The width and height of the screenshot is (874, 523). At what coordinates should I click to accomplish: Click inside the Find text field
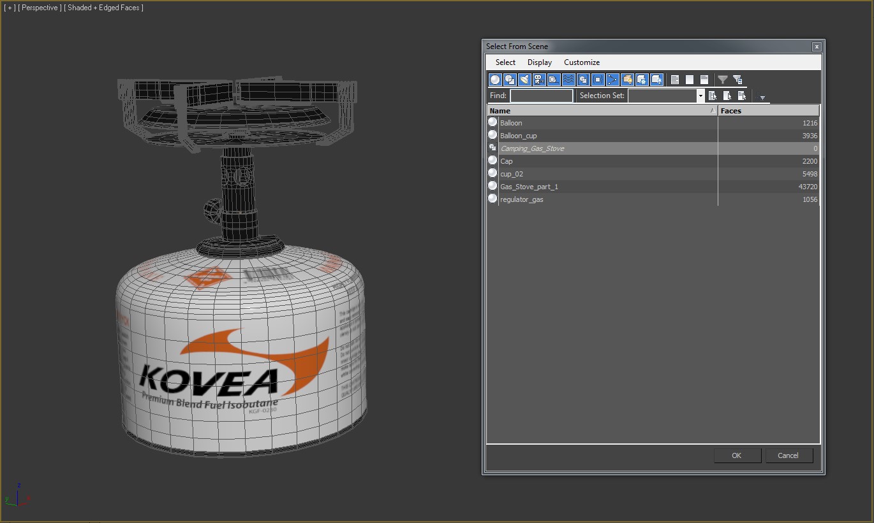click(x=542, y=96)
